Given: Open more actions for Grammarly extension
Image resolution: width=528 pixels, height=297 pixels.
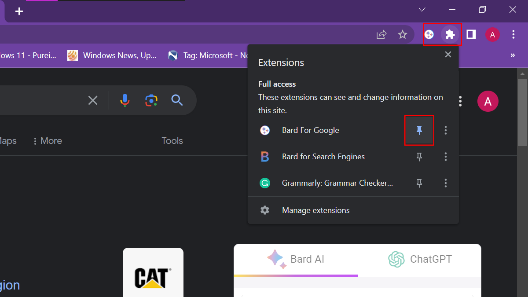Looking at the screenshot, I should click(446, 183).
